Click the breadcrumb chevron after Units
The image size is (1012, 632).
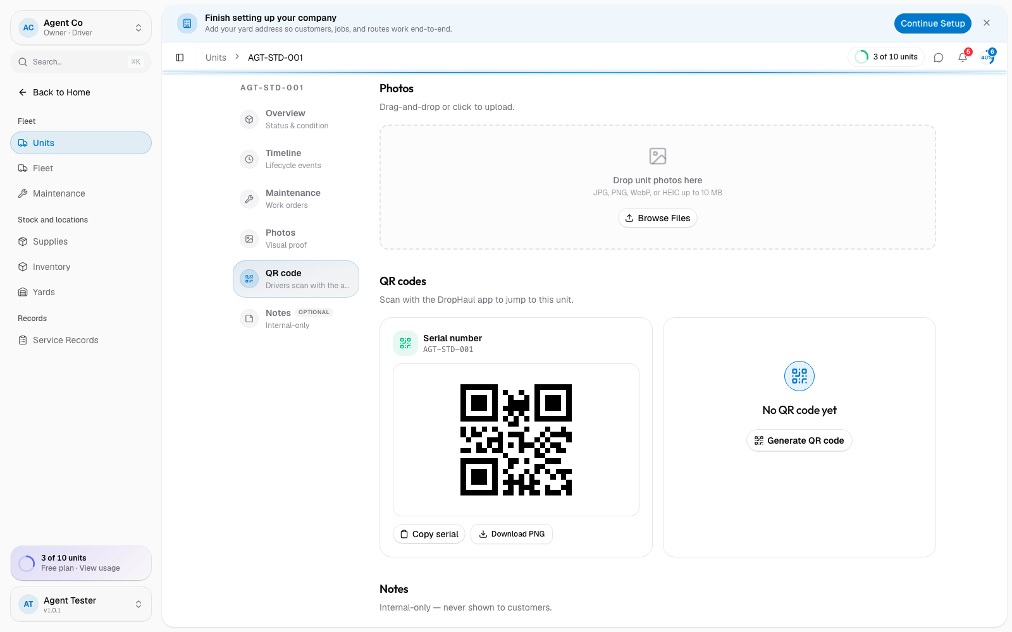pos(237,57)
